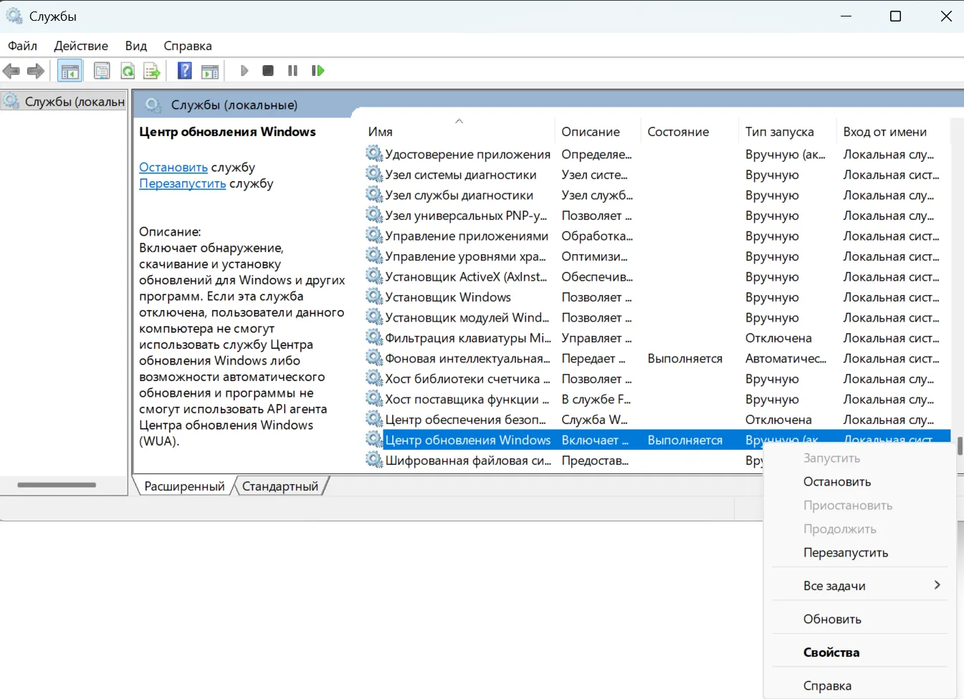The height and width of the screenshot is (699, 964).
Task: Click the gear icon beside Центр обновления Windows
Action: pyautogui.click(x=373, y=439)
